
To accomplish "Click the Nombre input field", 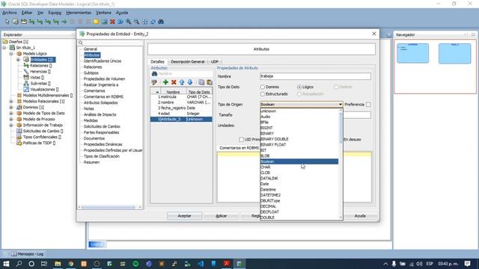I will pyautogui.click(x=316, y=76).
